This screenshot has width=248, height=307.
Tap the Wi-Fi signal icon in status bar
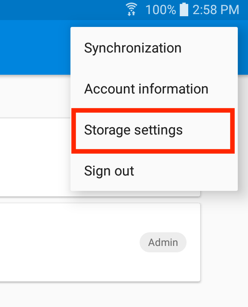click(131, 9)
